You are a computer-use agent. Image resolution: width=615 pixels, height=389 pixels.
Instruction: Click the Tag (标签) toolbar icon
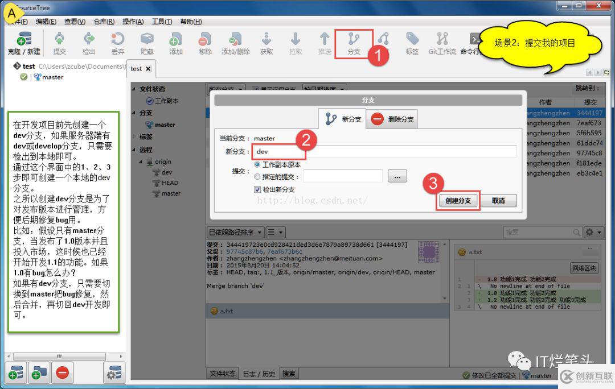coord(412,43)
